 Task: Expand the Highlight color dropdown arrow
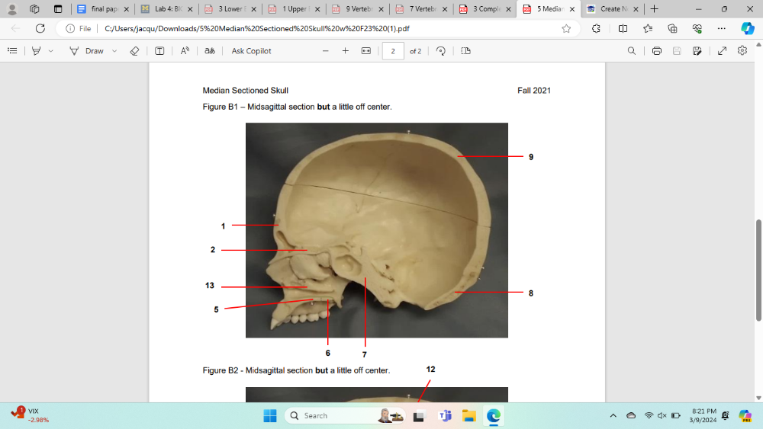(51, 51)
